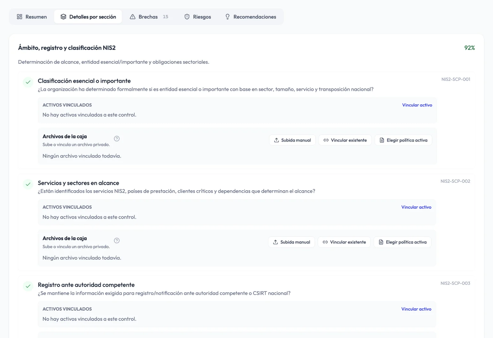Viewport: 493px width, 338px height.
Task: Click the control ID NIS2-SCP-003
Action: [455, 283]
